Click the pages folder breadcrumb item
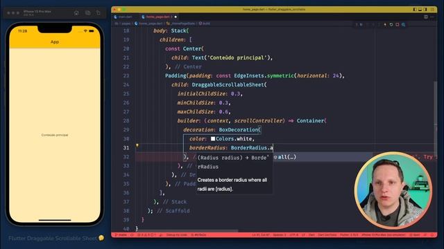This screenshot has width=444, height=249. point(126,24)
